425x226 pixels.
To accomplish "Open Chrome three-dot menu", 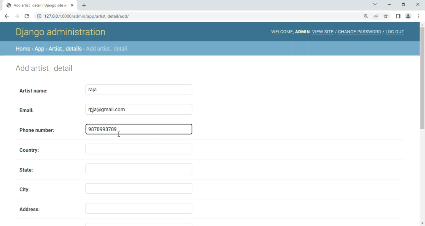I will click(x=418, y=16).
